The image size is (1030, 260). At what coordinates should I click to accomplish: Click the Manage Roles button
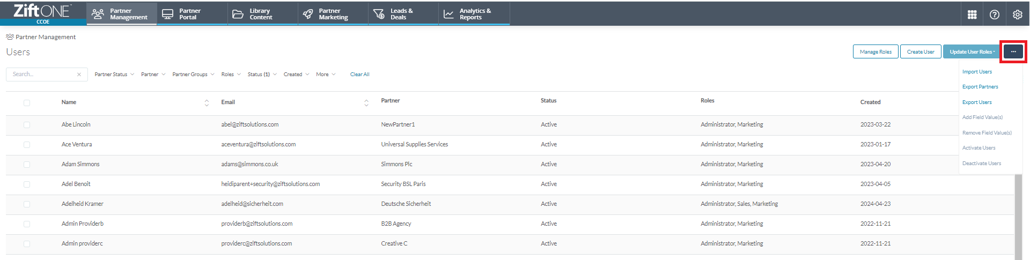pyautogui.click(x=876, y=52)
